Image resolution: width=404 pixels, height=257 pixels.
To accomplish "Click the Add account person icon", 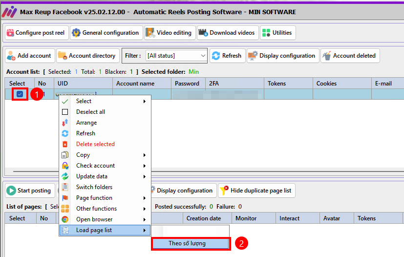I will pyautogui.click(x=11, y=56).
